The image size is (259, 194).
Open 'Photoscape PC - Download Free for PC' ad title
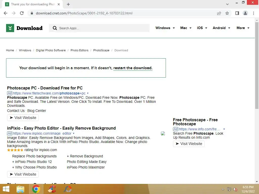pyautogui.click(x=45, y=88)
